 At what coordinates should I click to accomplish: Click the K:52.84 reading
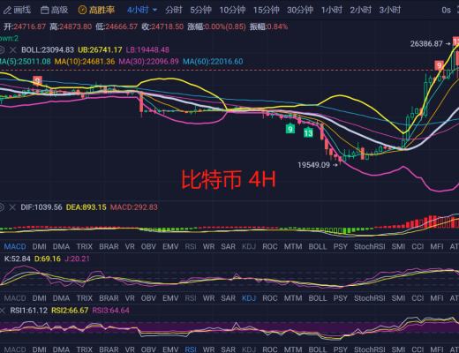[17, 259]
